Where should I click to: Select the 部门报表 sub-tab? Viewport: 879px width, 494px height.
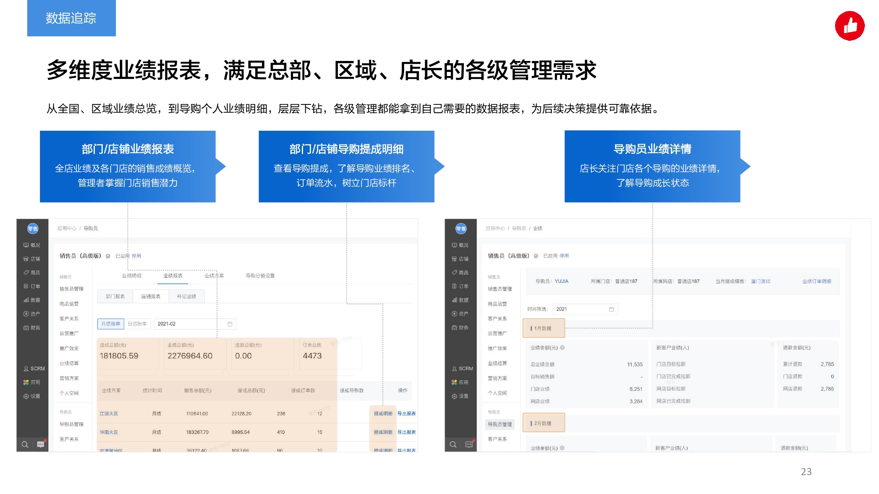(x=115, y=297)
